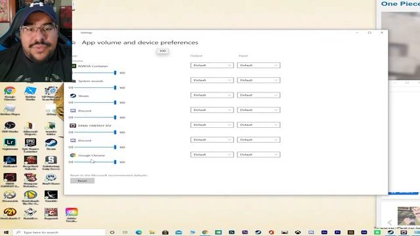Open Output dropdown for Discord above FINAL FANTASY
The image size is (420, 236).
pyautogui.click(x=212, y=110)
